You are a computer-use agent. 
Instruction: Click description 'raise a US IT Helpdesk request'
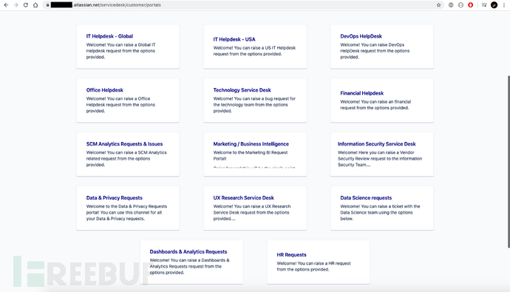(x=254, y=51)
